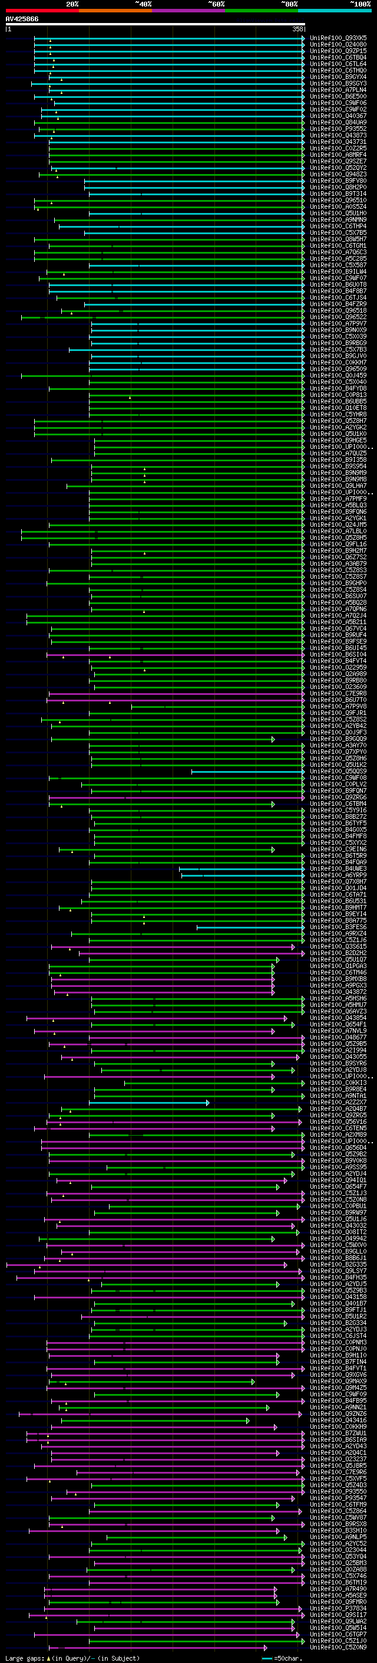
Task: Select the UniRef100_B4UWE3 label
Action: [338, 869]
